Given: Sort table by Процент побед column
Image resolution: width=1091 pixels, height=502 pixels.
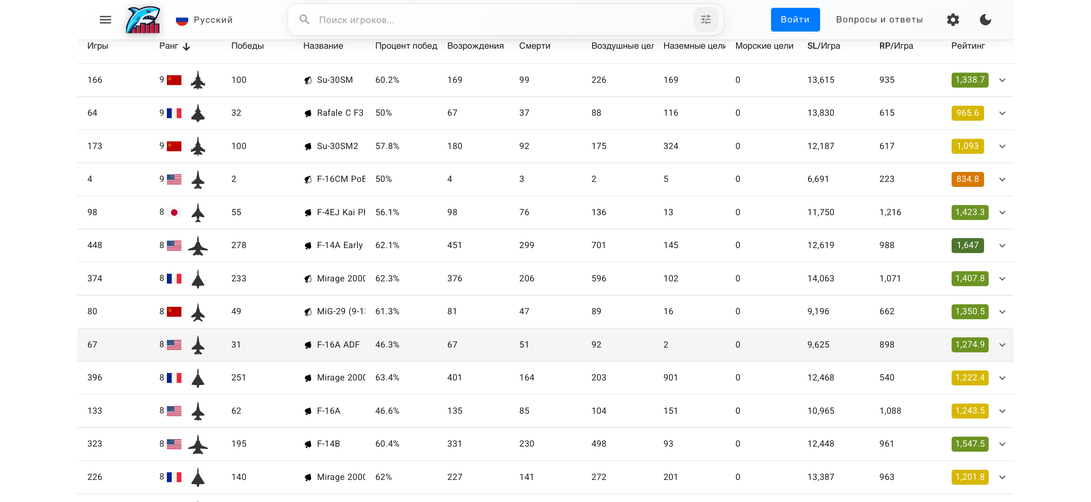Looking at the screenshot, I should [x=406, y=46].
